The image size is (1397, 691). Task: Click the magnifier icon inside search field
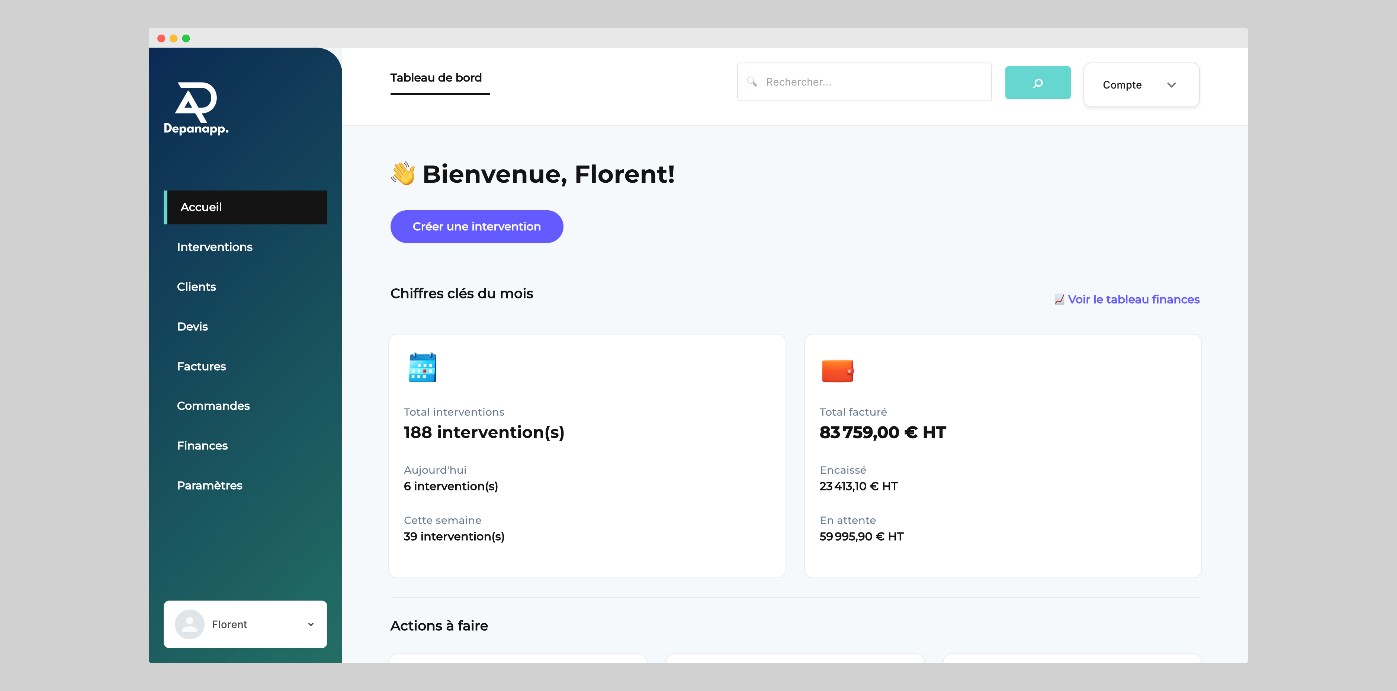[752, 82]
